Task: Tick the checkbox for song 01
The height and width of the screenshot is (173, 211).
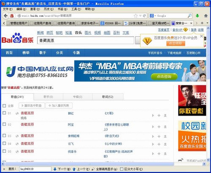Action: [x=4, y=113]
